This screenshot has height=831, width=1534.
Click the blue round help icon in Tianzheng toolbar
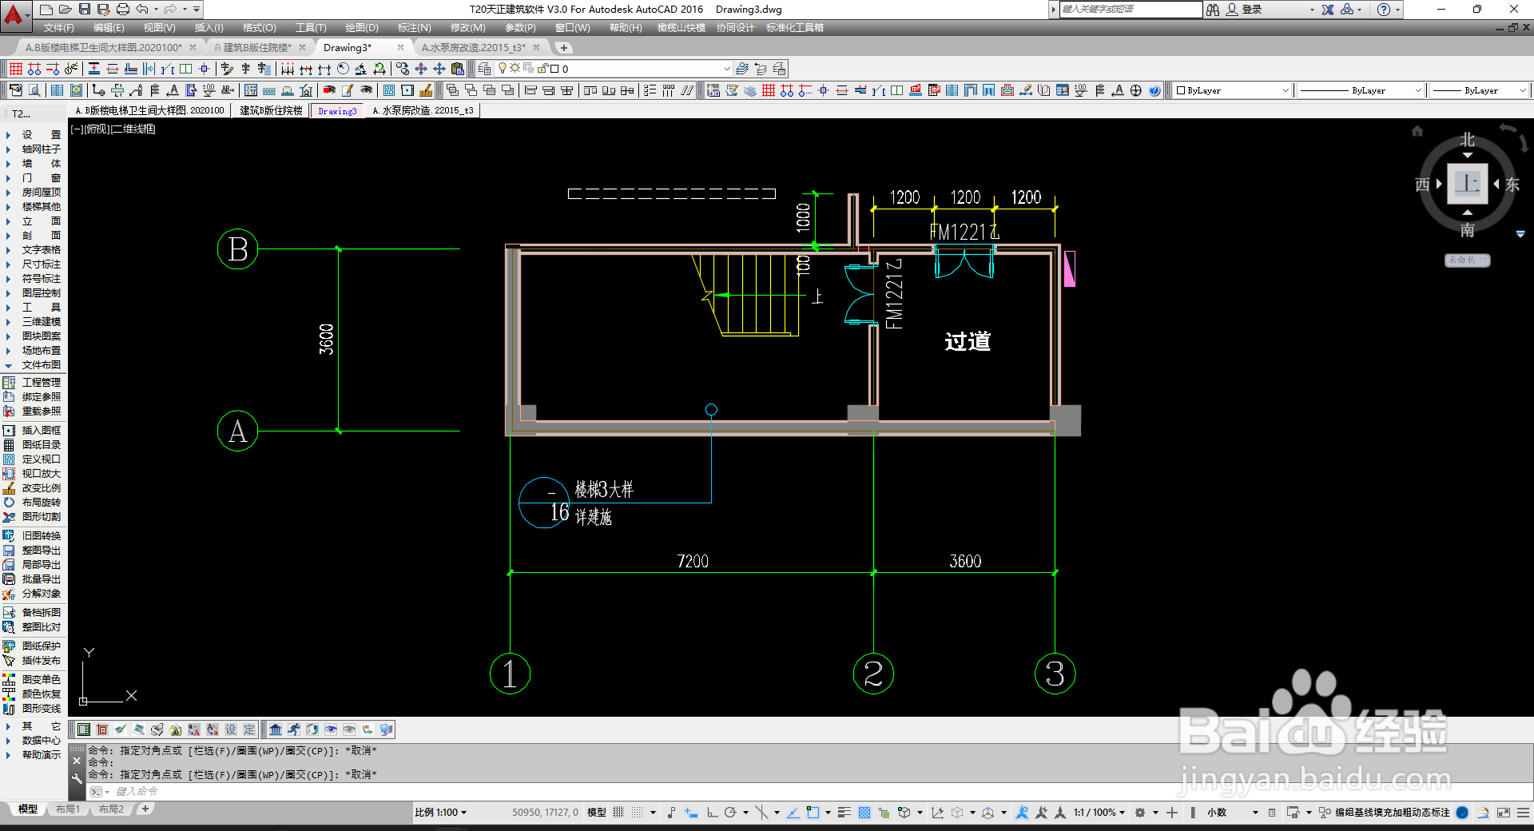1154,90
